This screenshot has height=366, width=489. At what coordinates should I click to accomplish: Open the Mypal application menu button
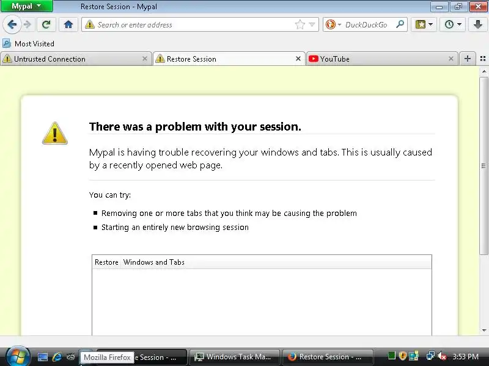tap(26, 6)
